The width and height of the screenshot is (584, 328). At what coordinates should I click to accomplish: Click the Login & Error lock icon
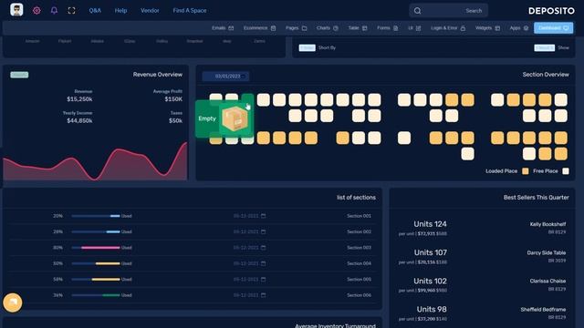point(463,28)
